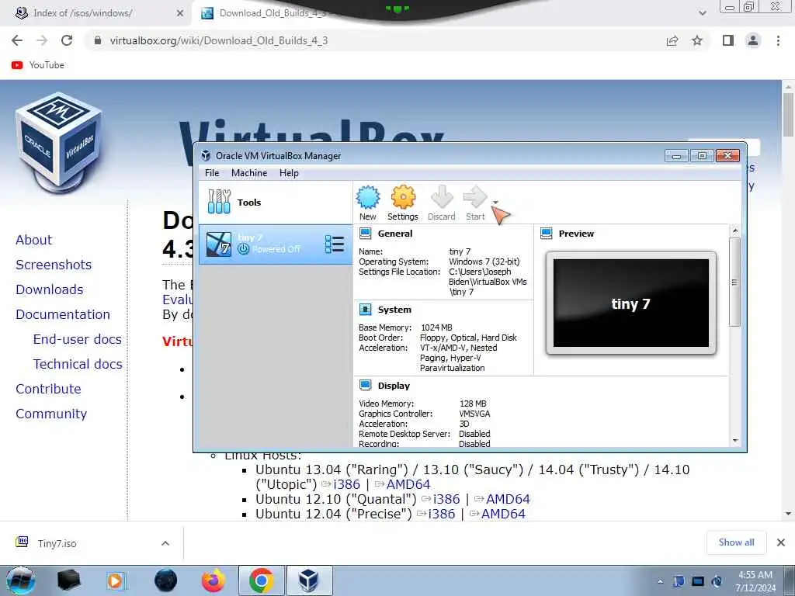The width and height of the screenshot is (795, 596).
Task: Click the System section chip icon
Action: (365, 310)
